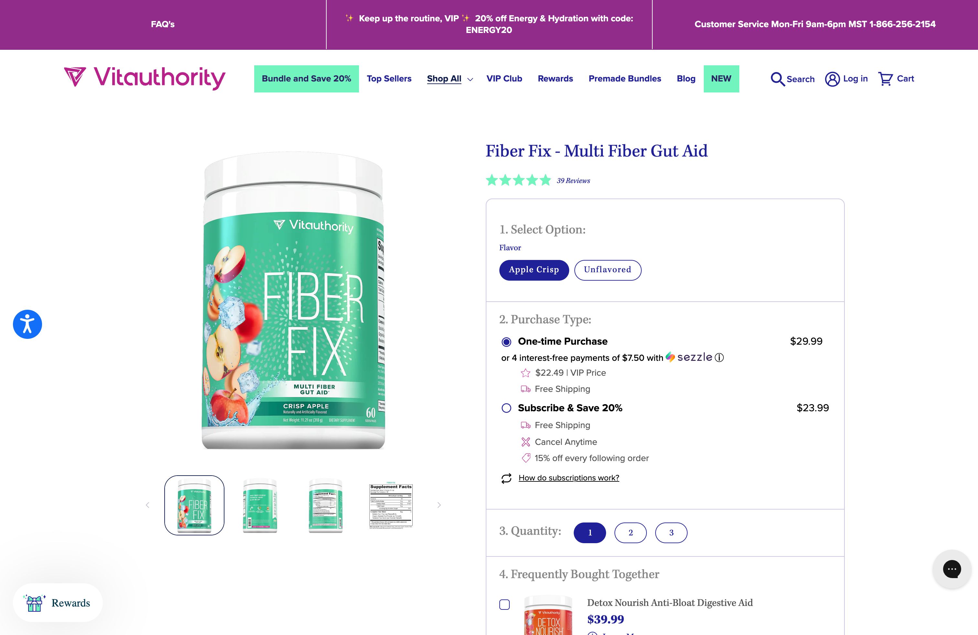This screenshot has width=978, height=635.
Task: Choose the Unflavored flavor option
Action: [607, 270]
